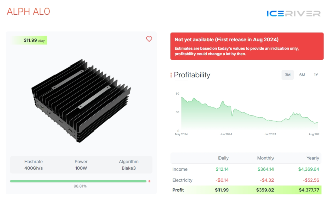Switch chart to 1Y range
The width and height of the screenshot is (328, 197).
point(316,75)
